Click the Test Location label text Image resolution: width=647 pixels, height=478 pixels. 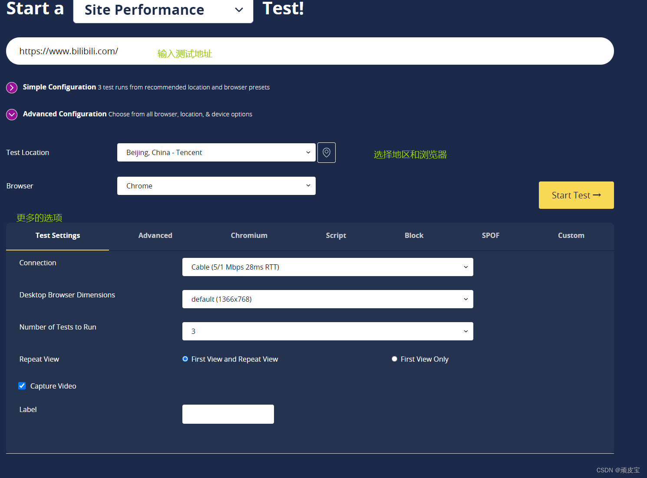[28, 153]
